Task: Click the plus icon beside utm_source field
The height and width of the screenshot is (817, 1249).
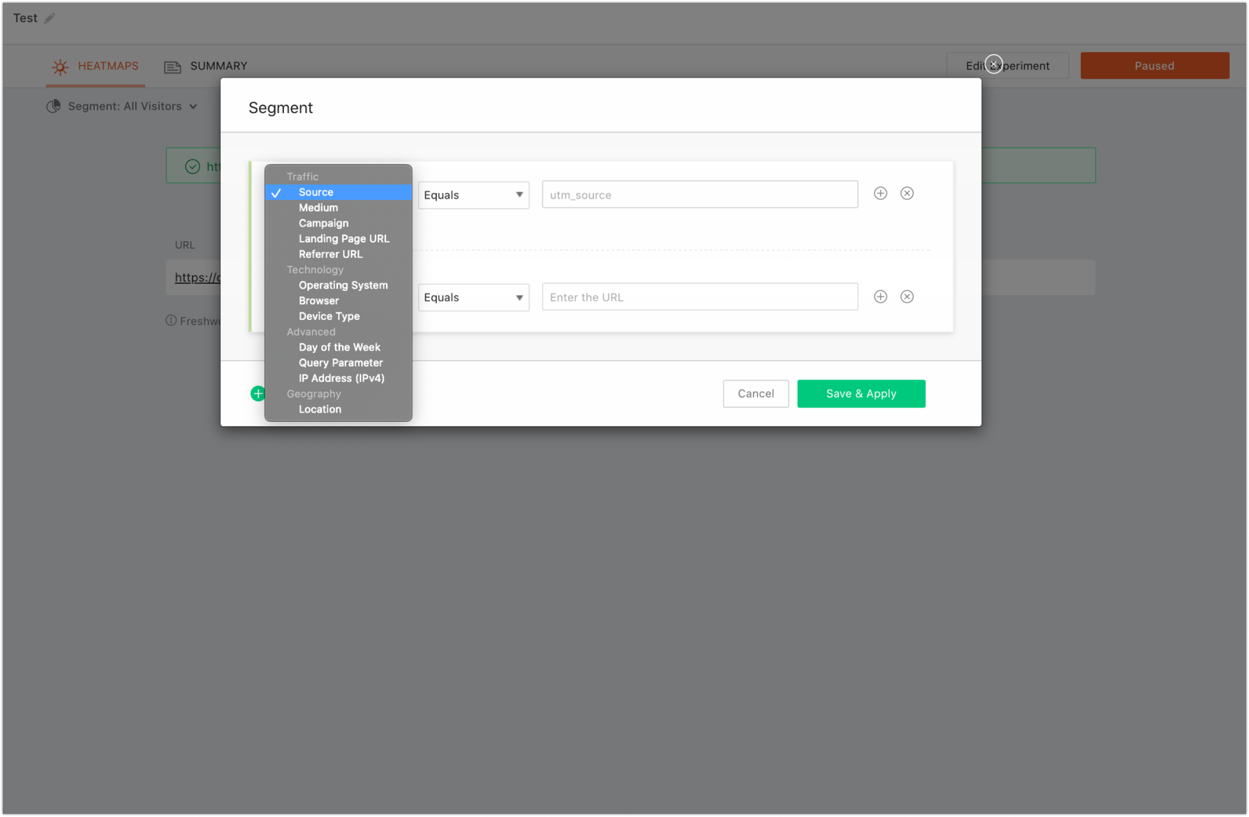Action: pyautogui.click(x=880, y=193)
